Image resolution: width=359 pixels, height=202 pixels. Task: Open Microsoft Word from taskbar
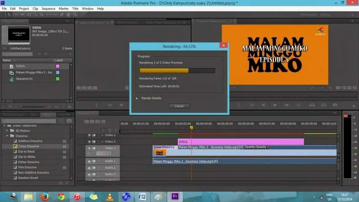tap(142, 196)
